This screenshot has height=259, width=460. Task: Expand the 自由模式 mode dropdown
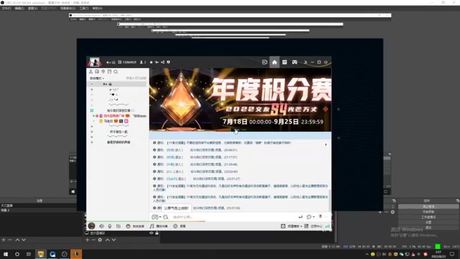[97, 78]
